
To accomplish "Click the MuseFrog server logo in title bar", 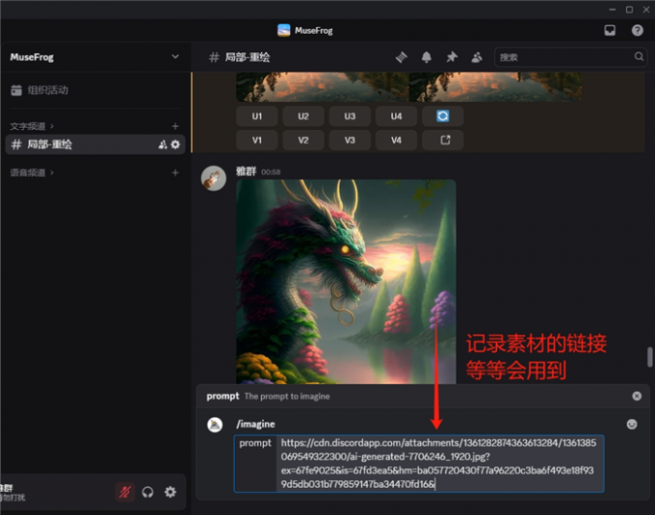I will pos(283,30).
